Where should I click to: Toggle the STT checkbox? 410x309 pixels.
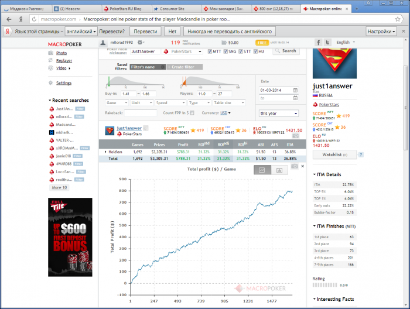click(x=241, y=51)
